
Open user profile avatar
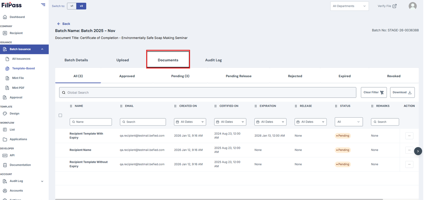(x=412, y=6)
